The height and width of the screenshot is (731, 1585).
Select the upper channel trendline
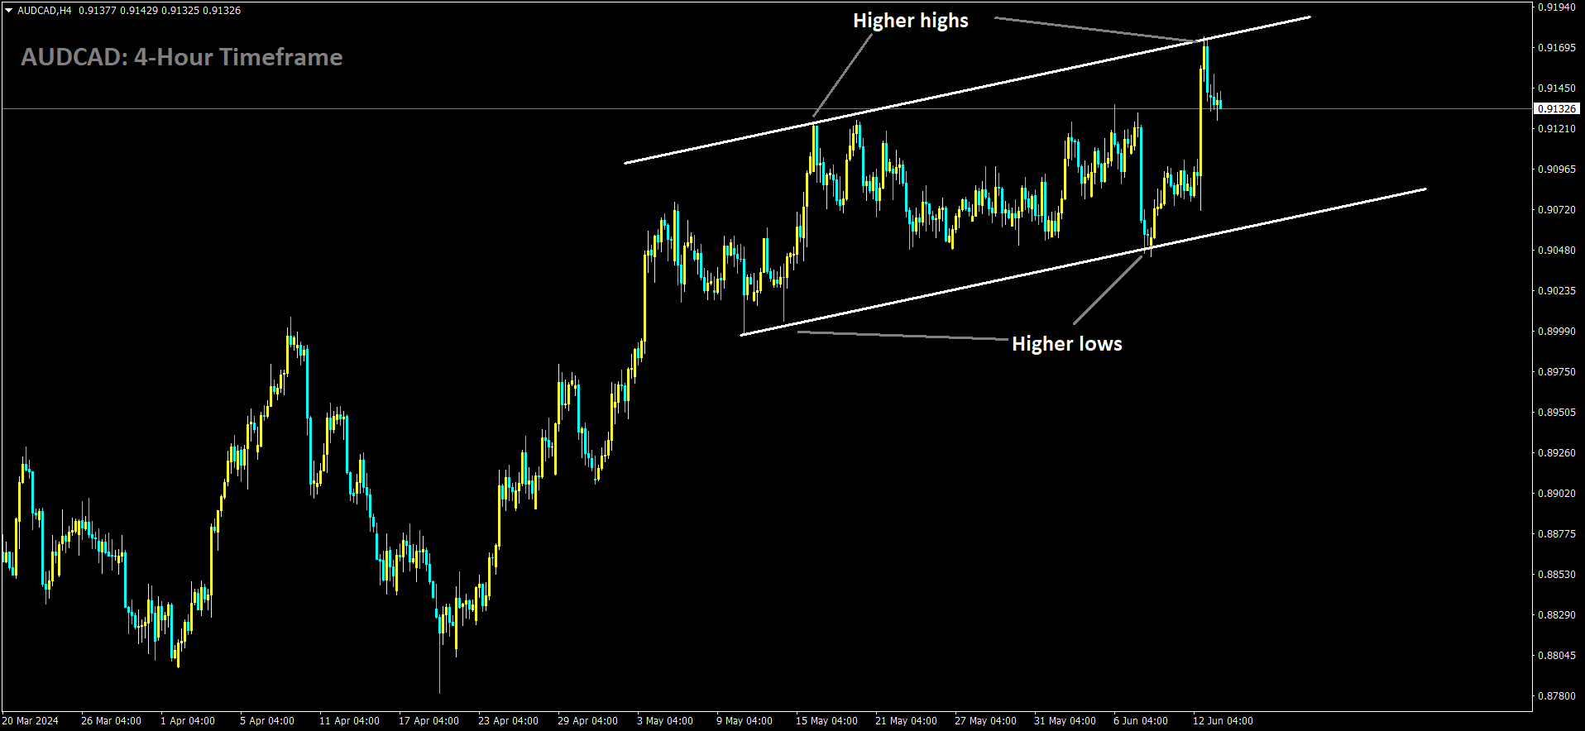click(967, 90)
